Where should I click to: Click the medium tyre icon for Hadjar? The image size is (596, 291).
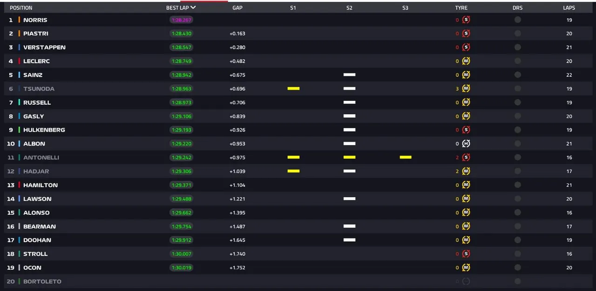466,171
